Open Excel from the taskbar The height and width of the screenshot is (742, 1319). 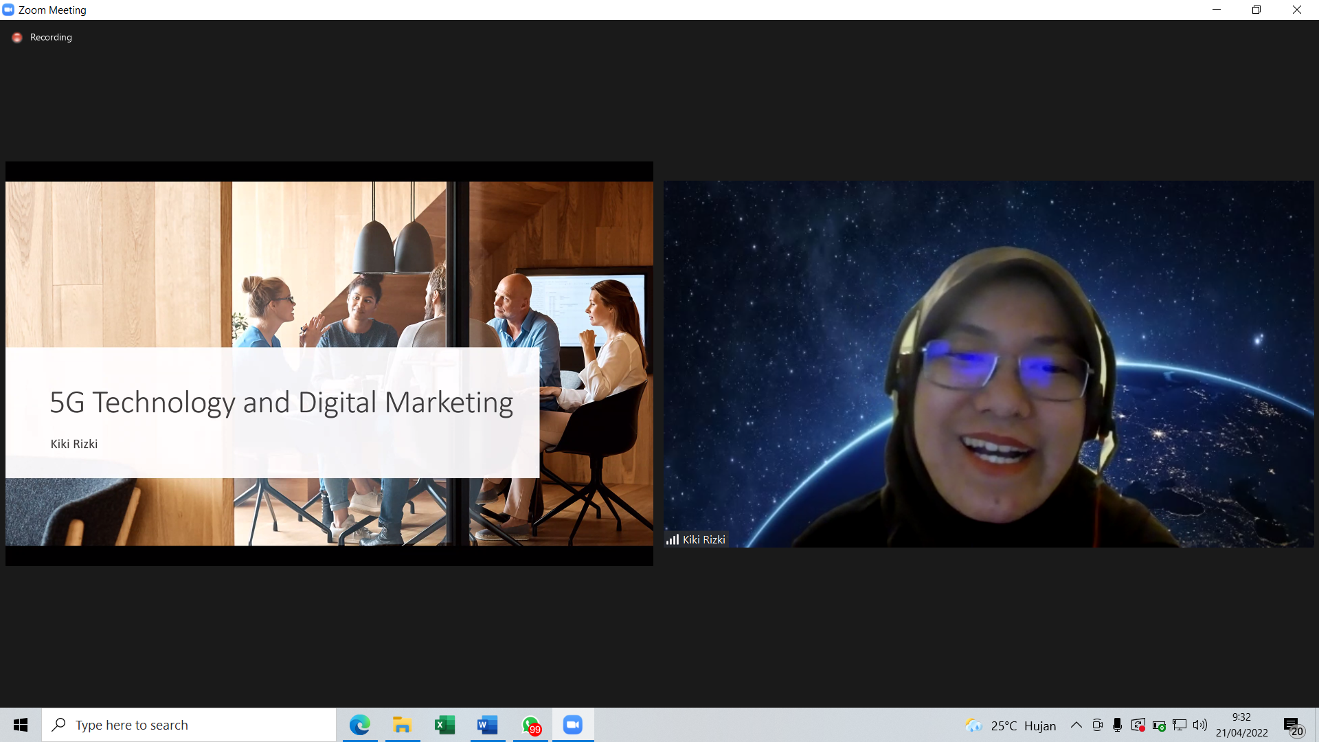tap(444, 725)
